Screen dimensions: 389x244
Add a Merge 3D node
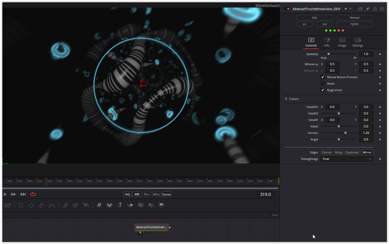[130, 205]
